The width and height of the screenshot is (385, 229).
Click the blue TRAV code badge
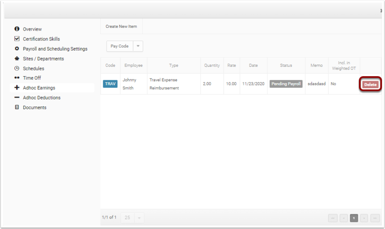pyautogui.click(x=110, y=84)
